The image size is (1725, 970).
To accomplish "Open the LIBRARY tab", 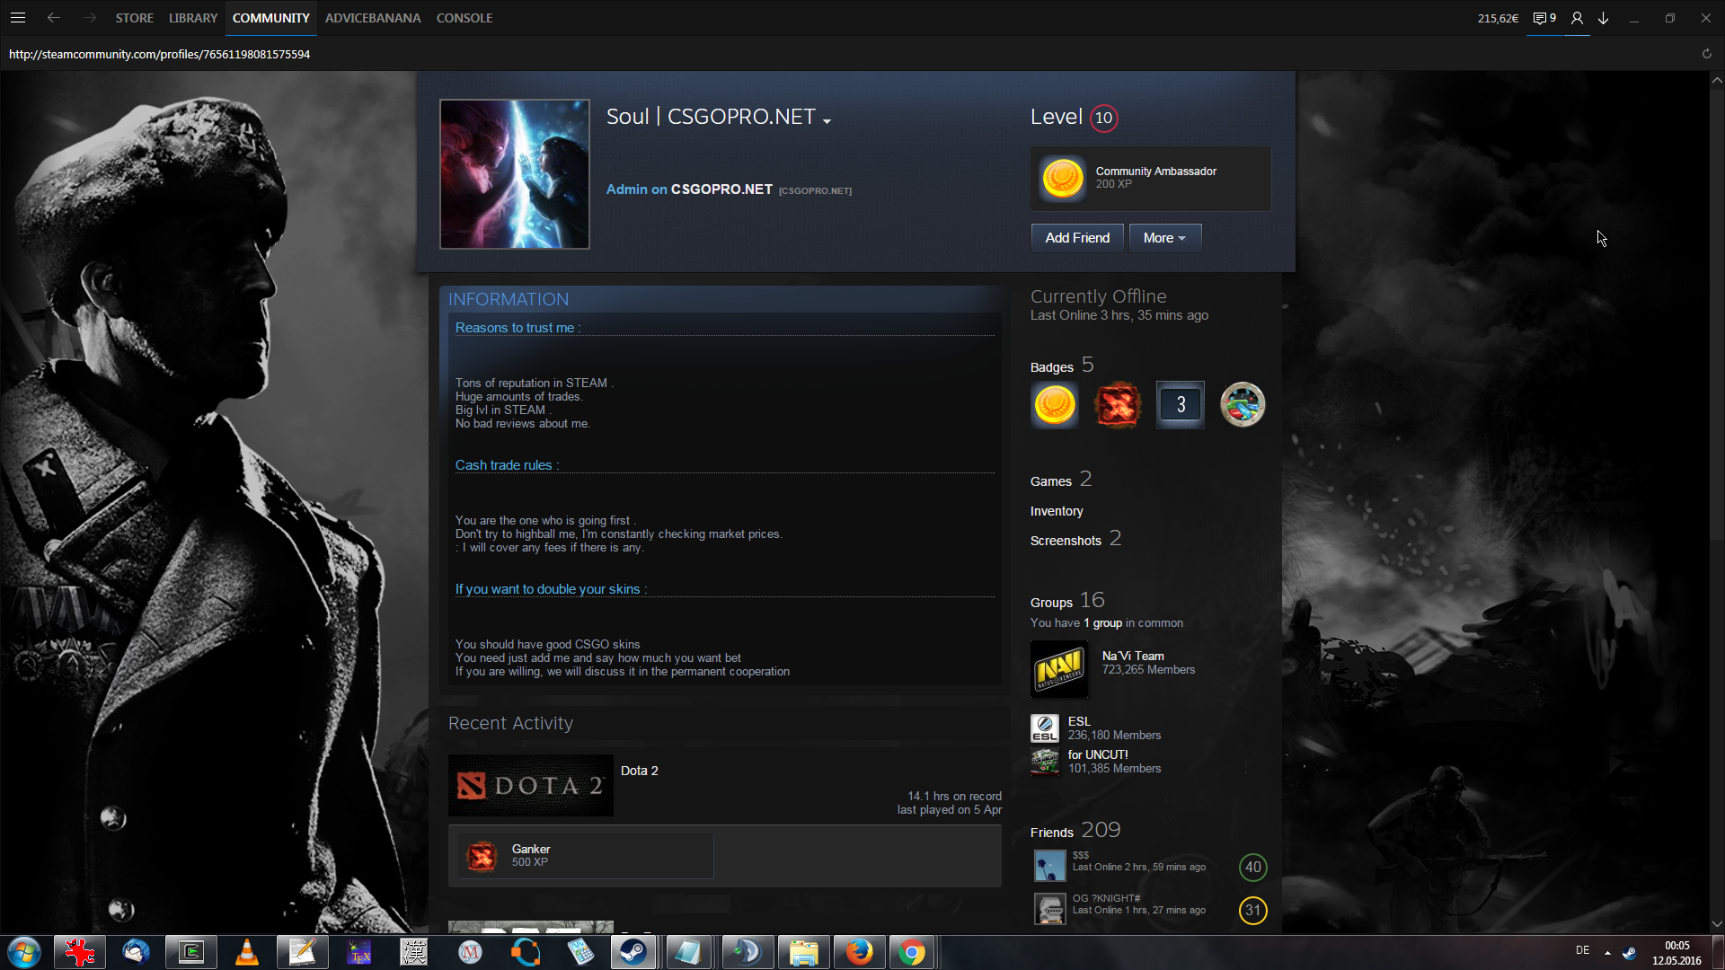I will [x=193, y=18].
